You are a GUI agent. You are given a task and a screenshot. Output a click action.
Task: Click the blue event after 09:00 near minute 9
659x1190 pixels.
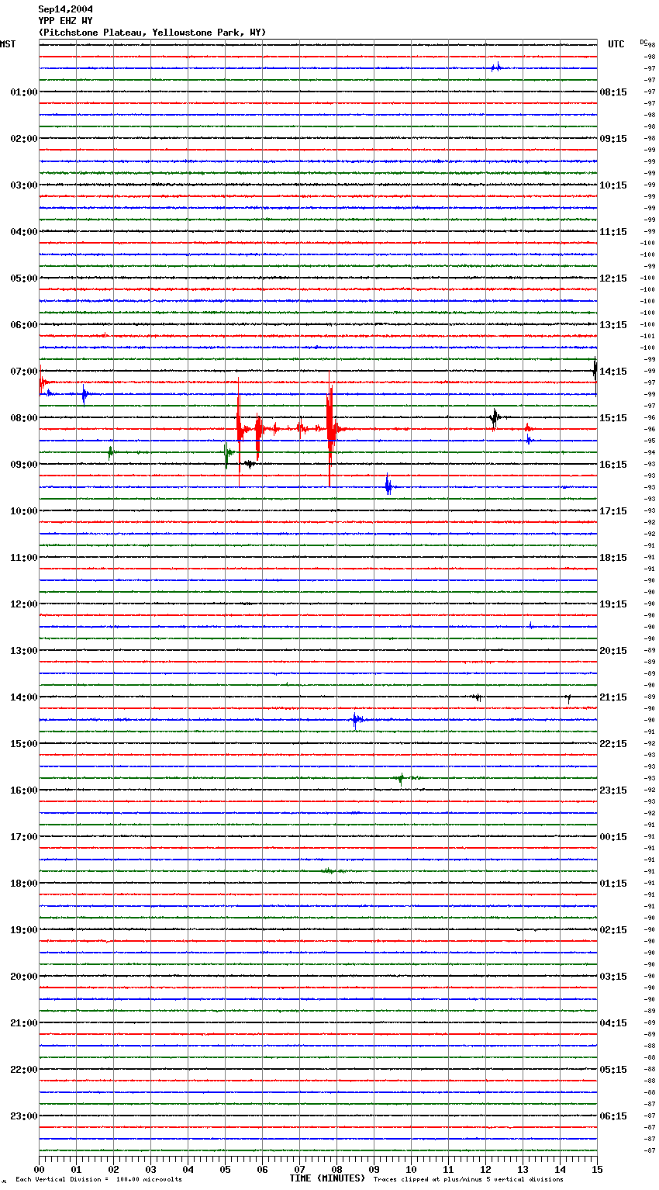coord(388,485)
